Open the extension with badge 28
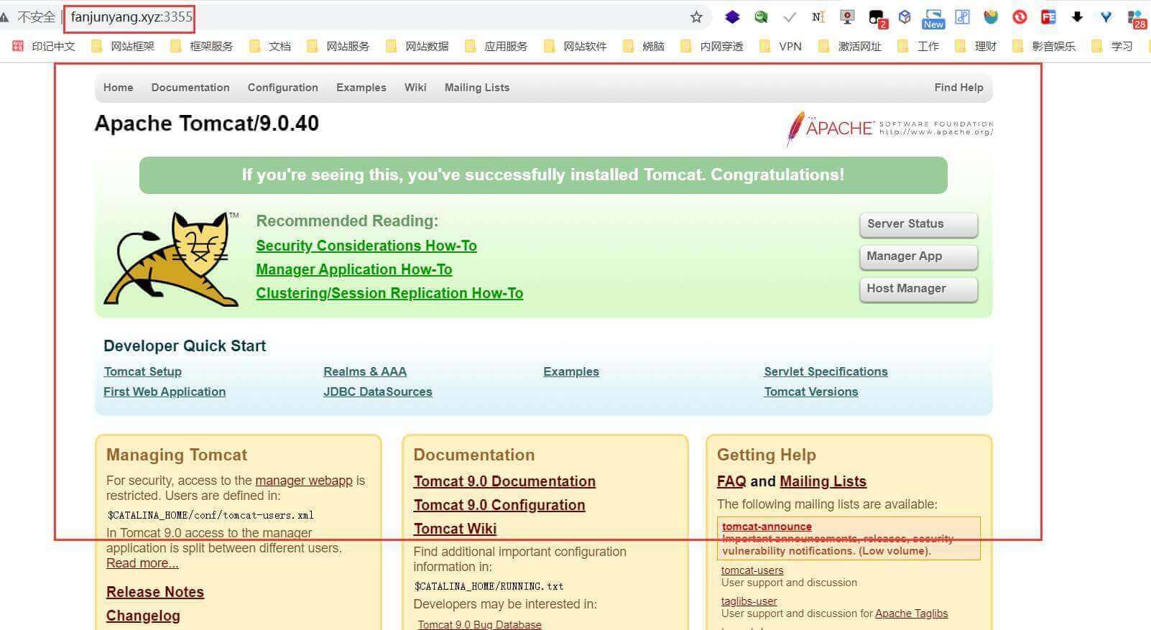The height and width of the screenshot is (630, 1151). (1137, 19)
